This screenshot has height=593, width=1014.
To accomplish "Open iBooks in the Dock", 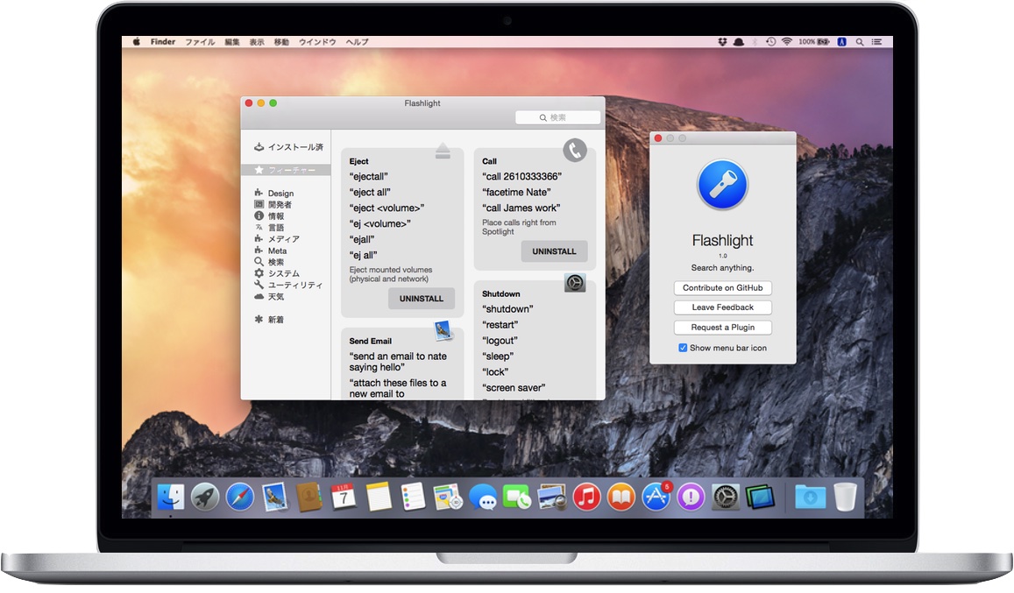I will click(x=621, y=498).
